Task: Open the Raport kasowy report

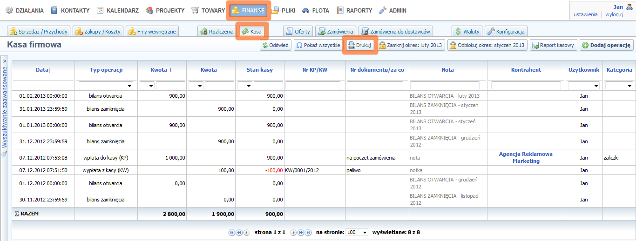Action: (x=553, y=45)
